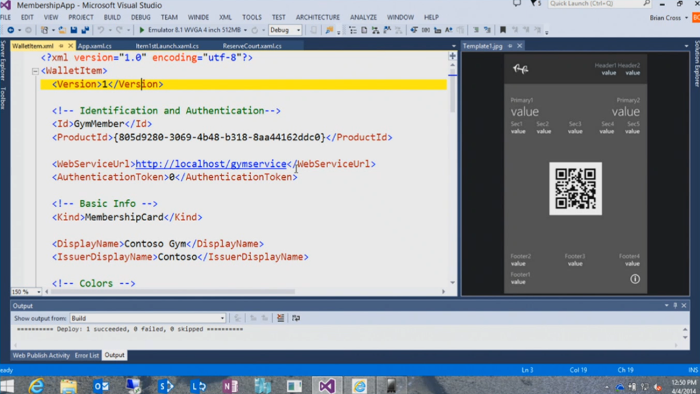Open File Explorer from the taskbar
The height and width of the screenshot is (394, 700).
[68, 386]
